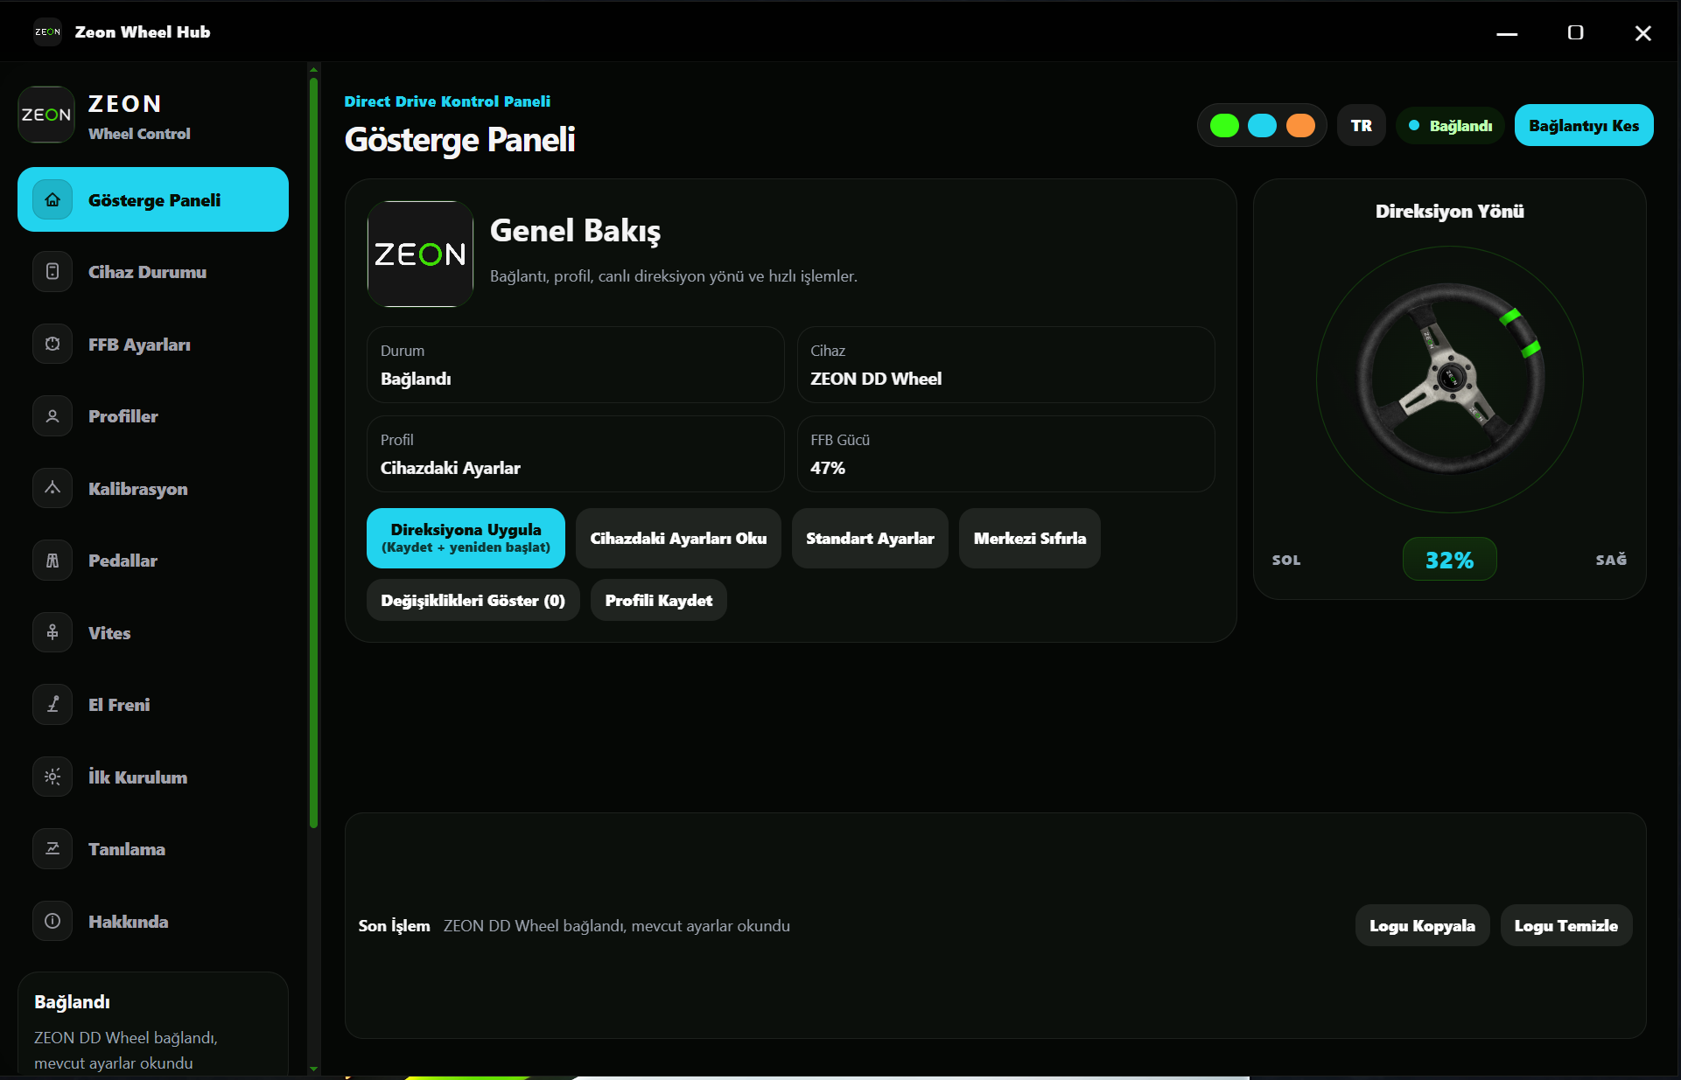Select the green theme color dot
The height and width of the screenshot is (1080, 1681).
1224,126
